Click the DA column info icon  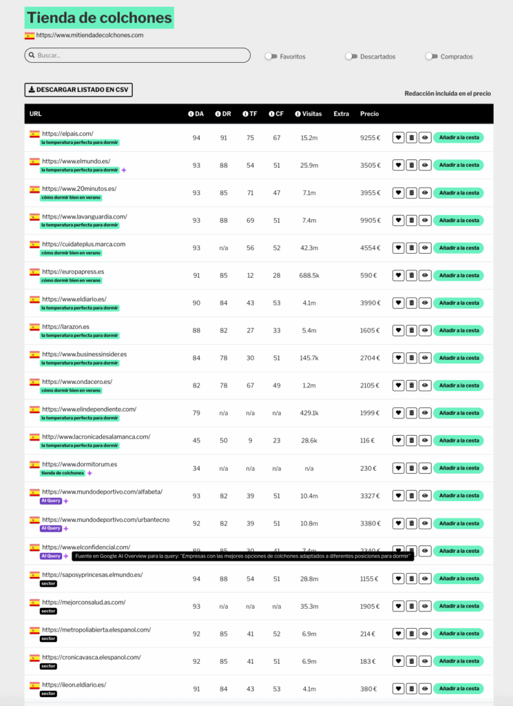[x=191, y=114]
